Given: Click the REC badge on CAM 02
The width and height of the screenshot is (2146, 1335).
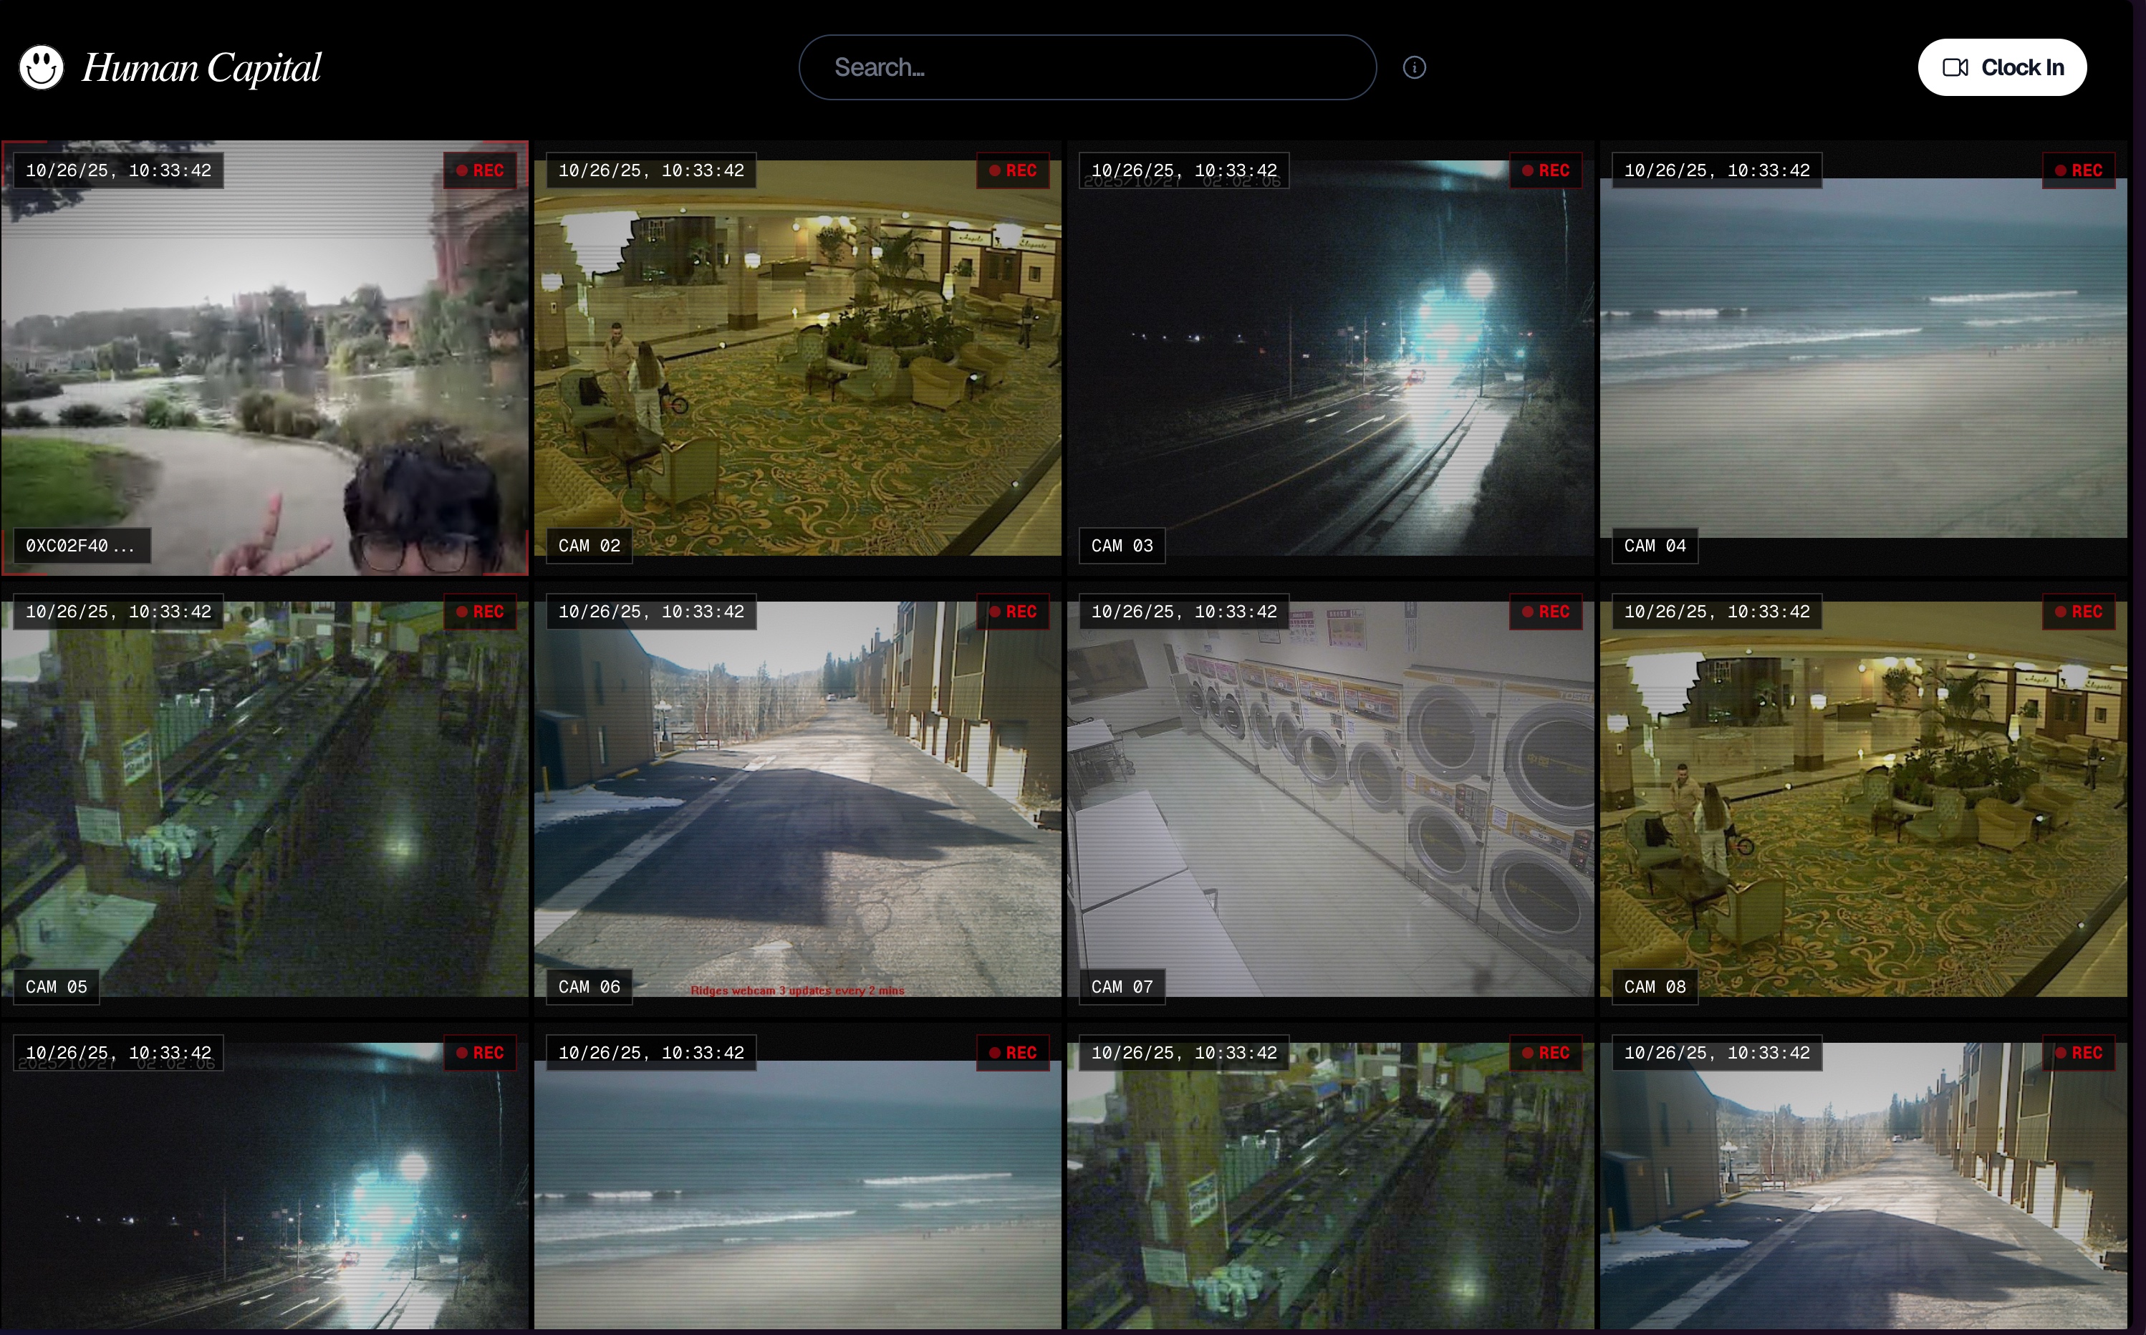Looking at the screenshot, I should tap(1013, 170).
